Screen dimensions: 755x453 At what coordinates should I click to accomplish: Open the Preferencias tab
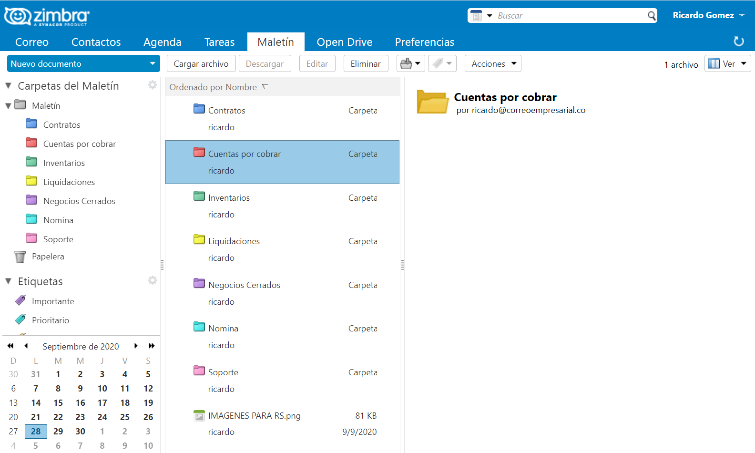click(x=424, y=42)
